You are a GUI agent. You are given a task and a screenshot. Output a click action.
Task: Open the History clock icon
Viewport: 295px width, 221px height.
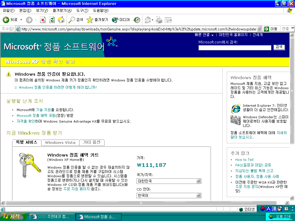pos(137,20)
